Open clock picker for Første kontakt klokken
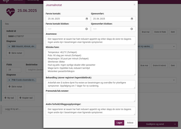This screenshot has width=181, height=129. point(86,29)
